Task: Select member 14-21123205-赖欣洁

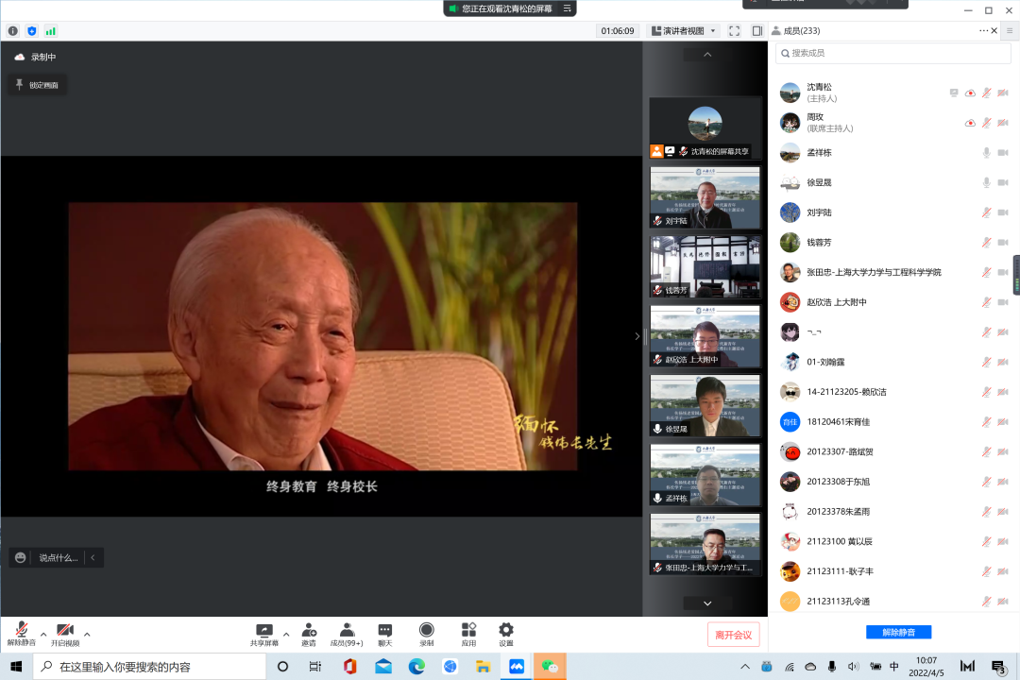Action: pyautogui.click(x=893, y=392)
